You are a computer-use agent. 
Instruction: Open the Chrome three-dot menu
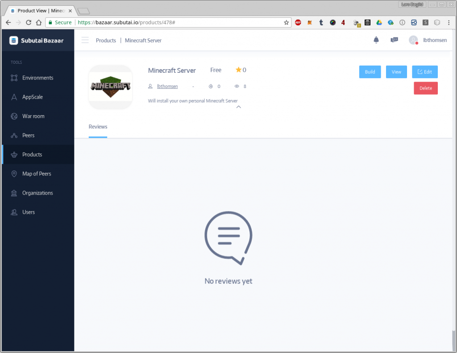[449, 22]
